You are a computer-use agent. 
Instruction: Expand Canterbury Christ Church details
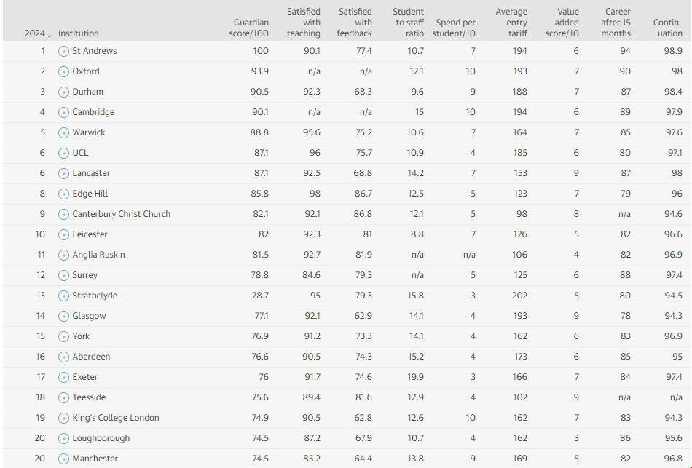(63, 214)
